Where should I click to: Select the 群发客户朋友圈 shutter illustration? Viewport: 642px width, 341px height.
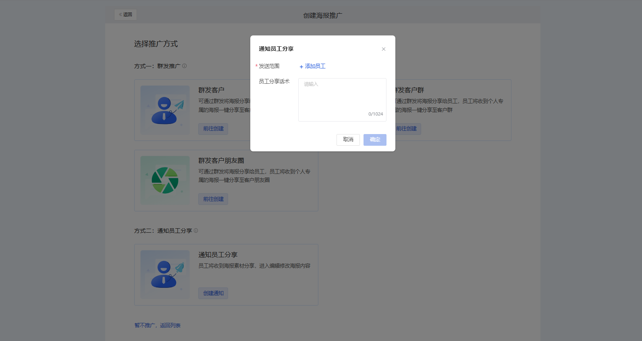click(x=165, y=180)
